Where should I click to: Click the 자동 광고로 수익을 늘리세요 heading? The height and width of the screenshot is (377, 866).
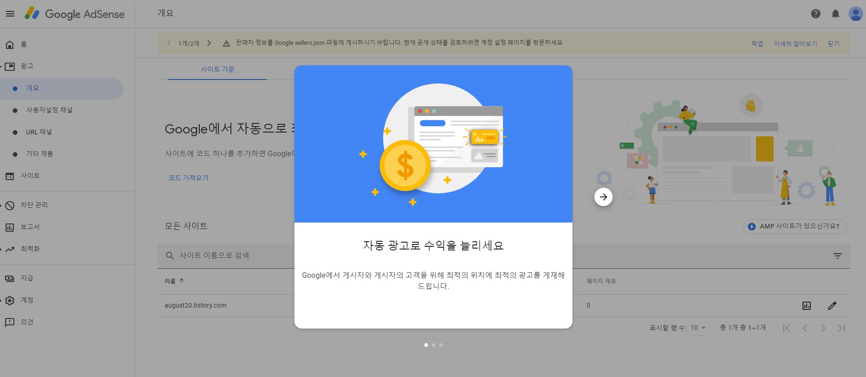coord(433,246)
